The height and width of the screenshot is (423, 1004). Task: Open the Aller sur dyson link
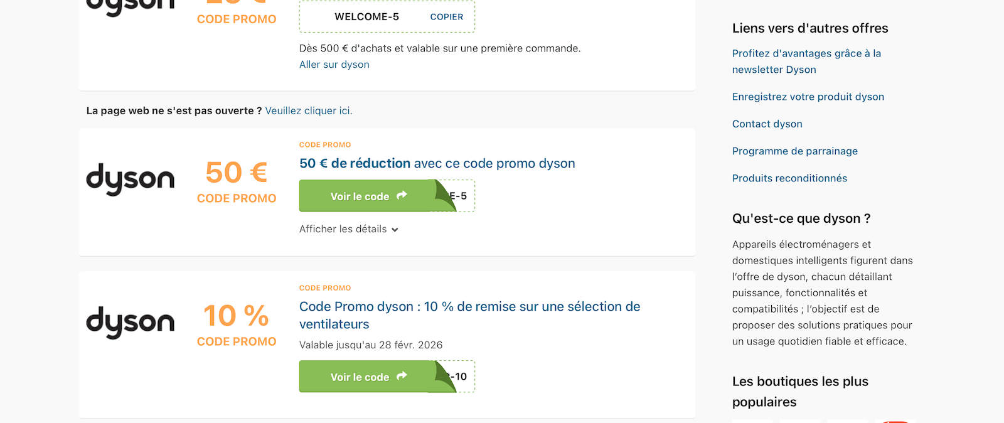[334, 64]
